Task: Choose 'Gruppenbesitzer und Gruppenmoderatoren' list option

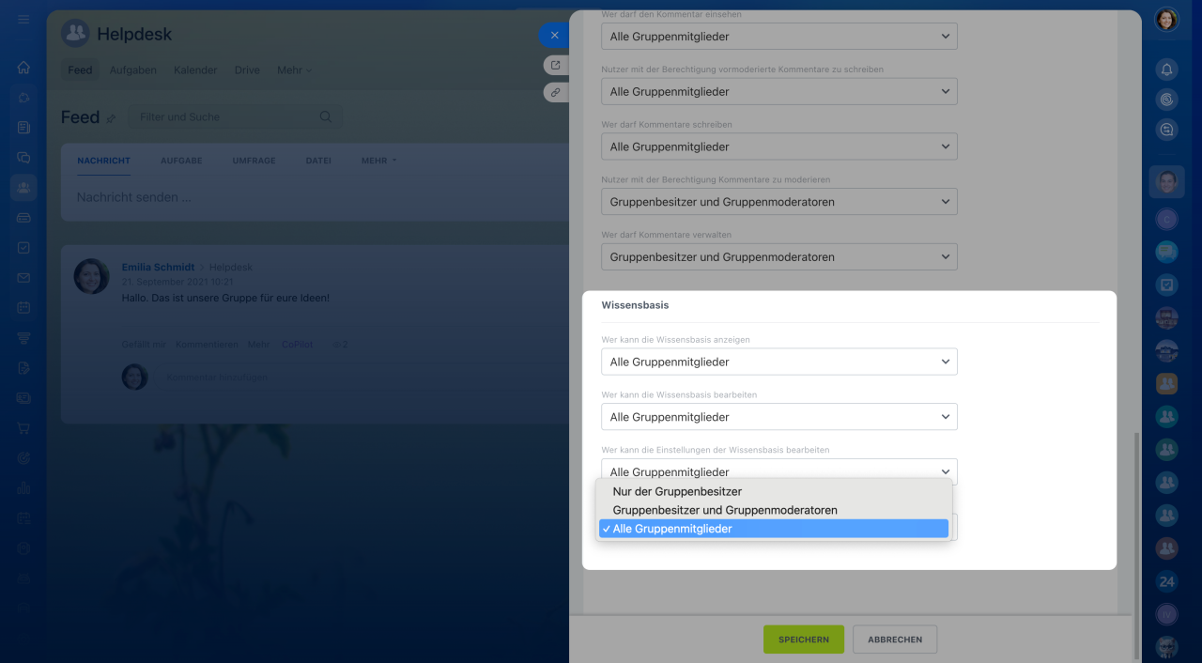Action: point(774,510)
